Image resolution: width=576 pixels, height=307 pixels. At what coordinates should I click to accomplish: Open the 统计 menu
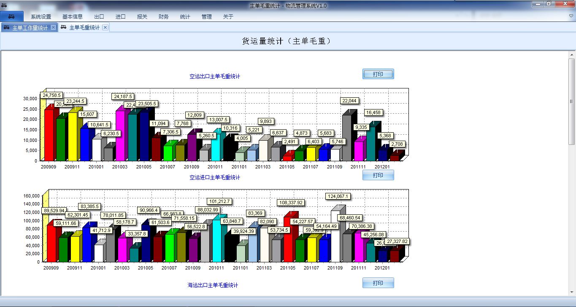pyautogui.click(x=185, y=17)
